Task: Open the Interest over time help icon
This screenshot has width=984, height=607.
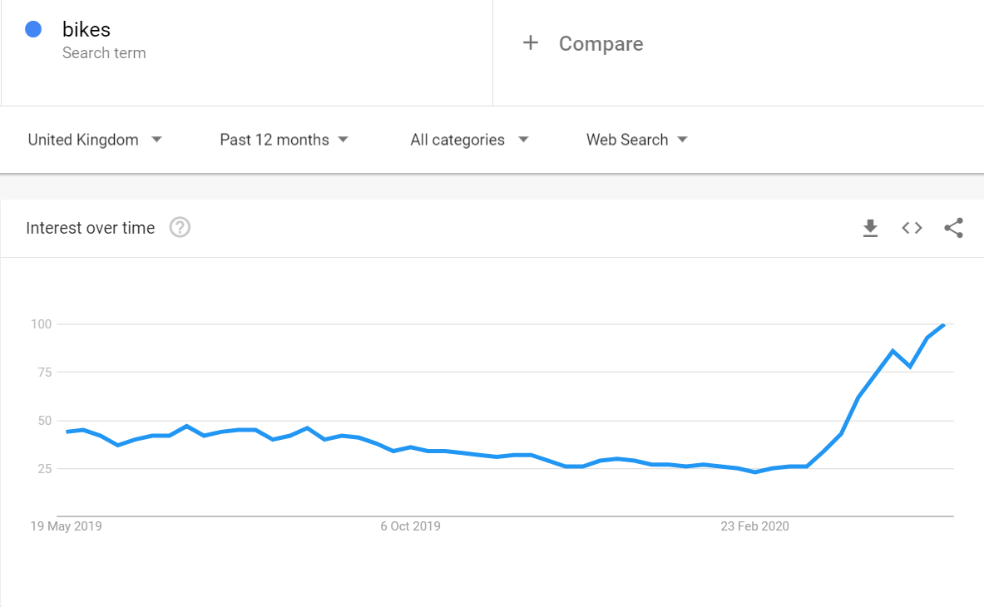Action: pyautogui.click(x=180, y=227)
